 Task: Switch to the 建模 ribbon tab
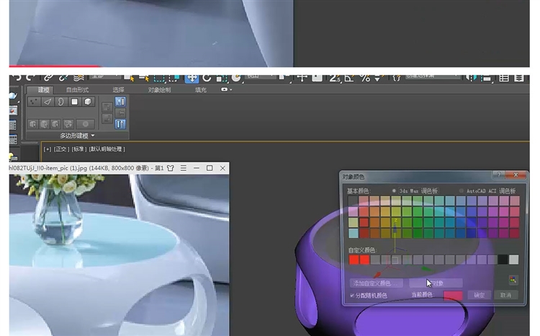coord(43,89)
